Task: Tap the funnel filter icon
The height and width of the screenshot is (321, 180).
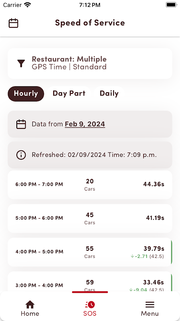Action: tap(21, 63)
